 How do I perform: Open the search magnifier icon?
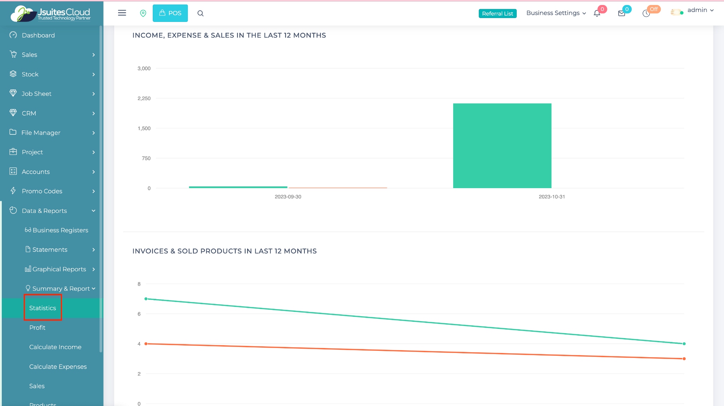(x=200, y=13)
